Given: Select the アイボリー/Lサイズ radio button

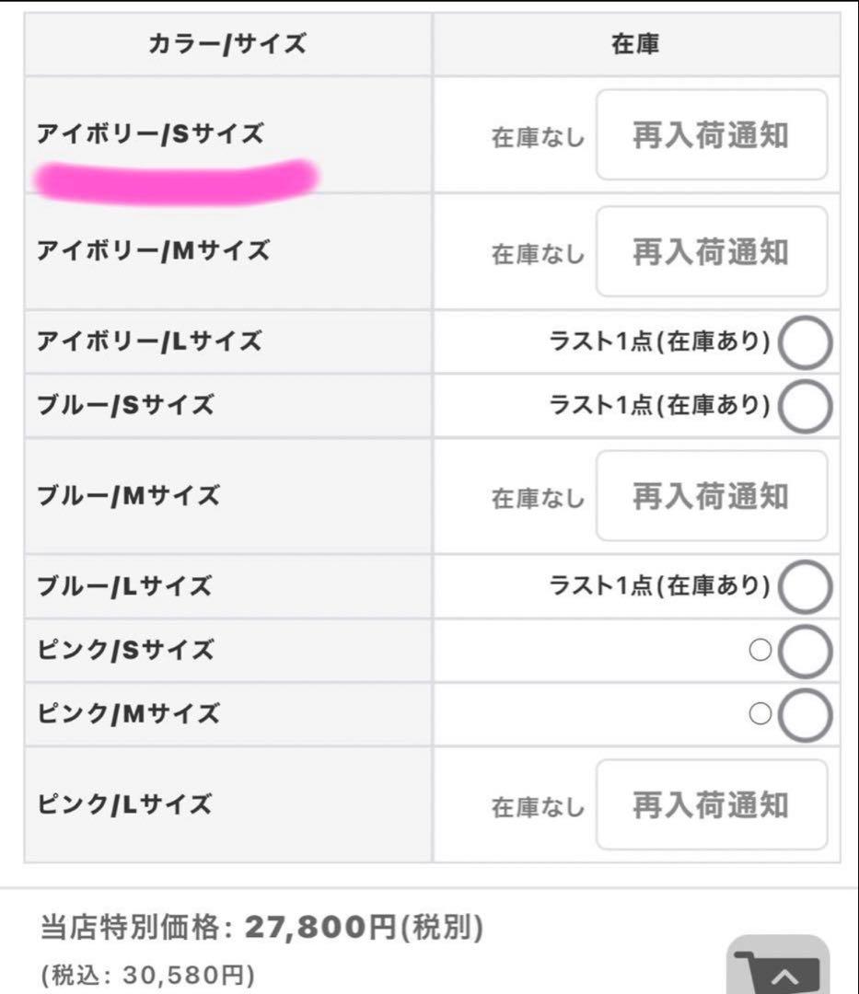Looking at the screenshot, I should pyautogui.click(x=805, y=343).
